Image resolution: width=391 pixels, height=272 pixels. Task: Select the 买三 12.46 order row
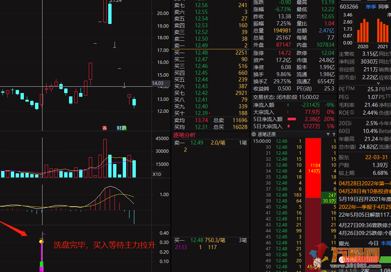211,66
